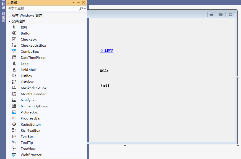Click the form's bottom-right corner sizing handle

(238, 145)
